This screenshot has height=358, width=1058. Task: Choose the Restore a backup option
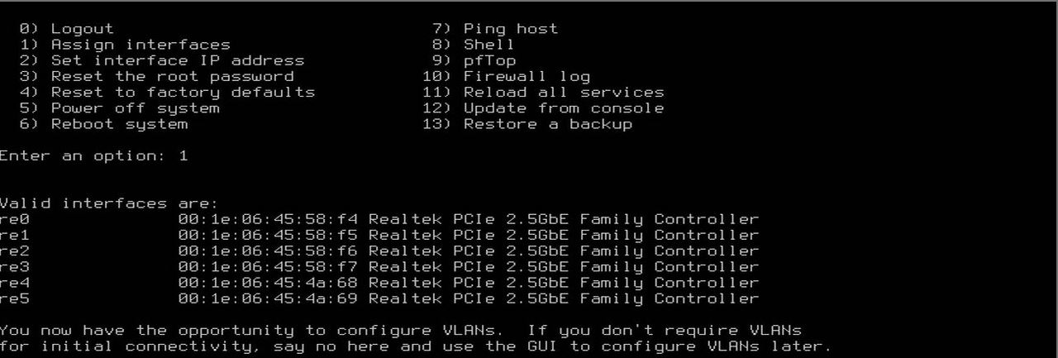pos(547,124)
